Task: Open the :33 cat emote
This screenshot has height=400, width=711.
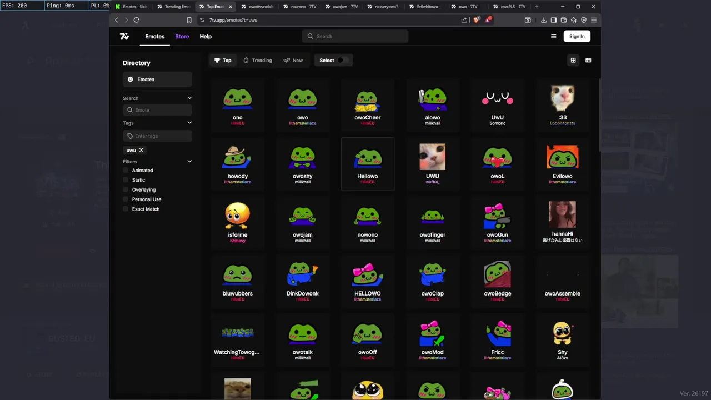Action: click(x=562, y=105)
